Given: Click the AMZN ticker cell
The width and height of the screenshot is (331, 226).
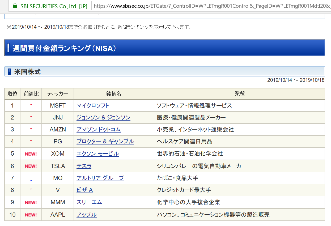Looking at the screenshot, I should tap(58, 129).
